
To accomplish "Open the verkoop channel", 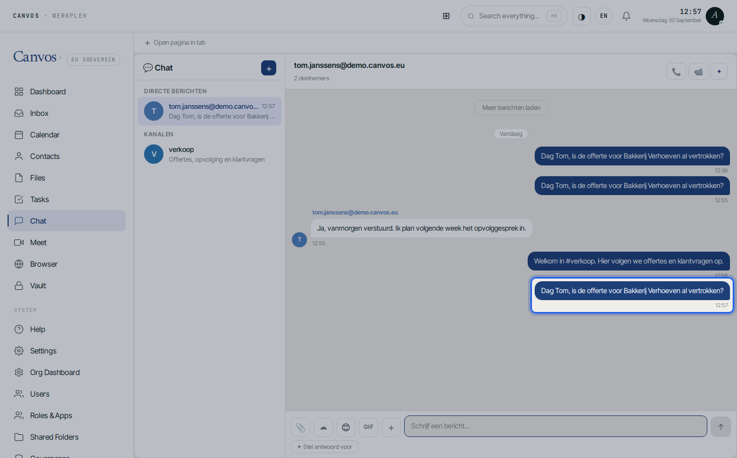I will pyautogui.click(x=209, y=154).
